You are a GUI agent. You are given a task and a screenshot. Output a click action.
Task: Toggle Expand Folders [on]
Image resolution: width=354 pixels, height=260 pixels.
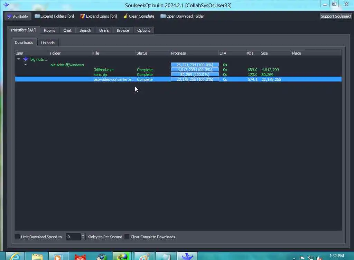54,16
